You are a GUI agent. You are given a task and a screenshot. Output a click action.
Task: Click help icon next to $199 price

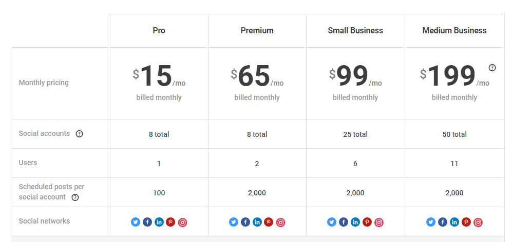click(x=492, y=68)
